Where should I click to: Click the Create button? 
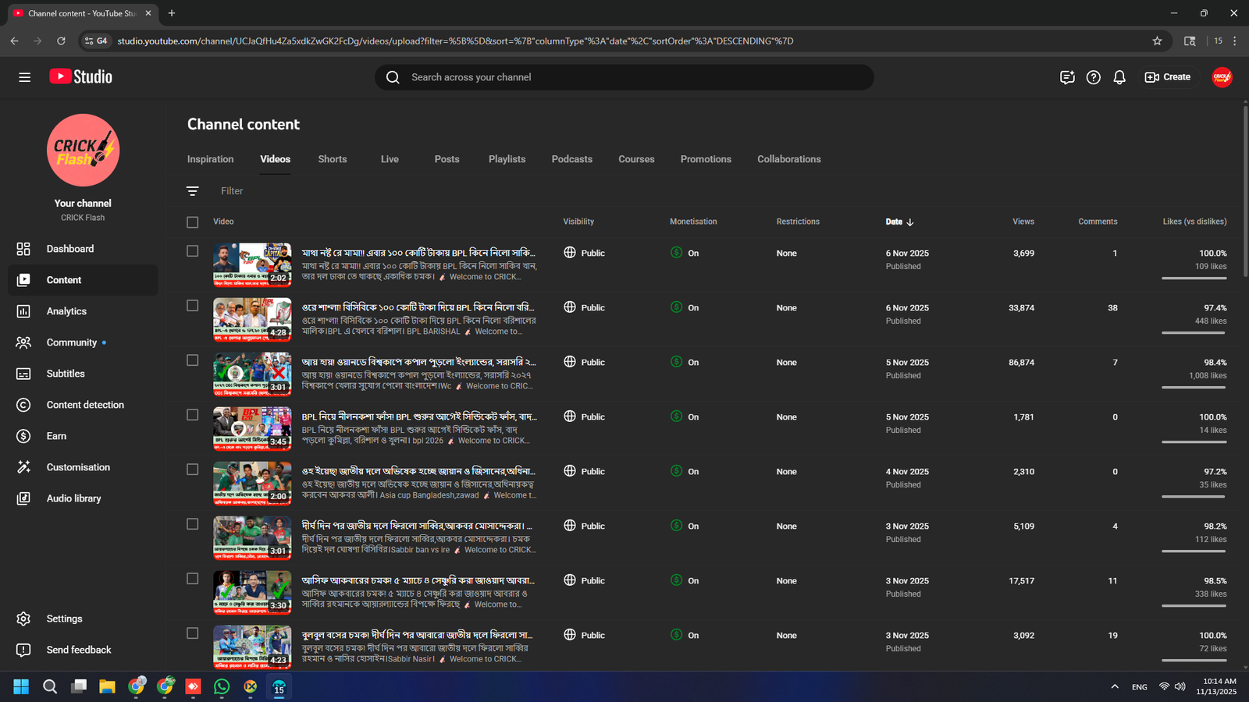click(x=1168, y=77)
